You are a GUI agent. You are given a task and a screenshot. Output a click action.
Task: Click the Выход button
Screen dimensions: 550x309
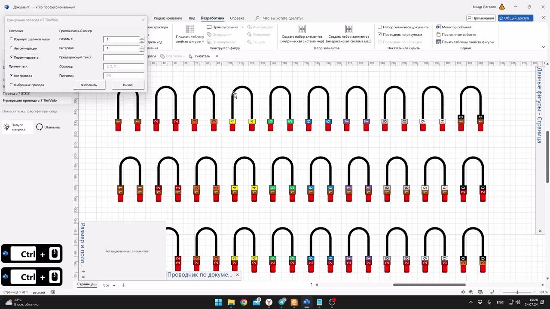click(128, 85)
